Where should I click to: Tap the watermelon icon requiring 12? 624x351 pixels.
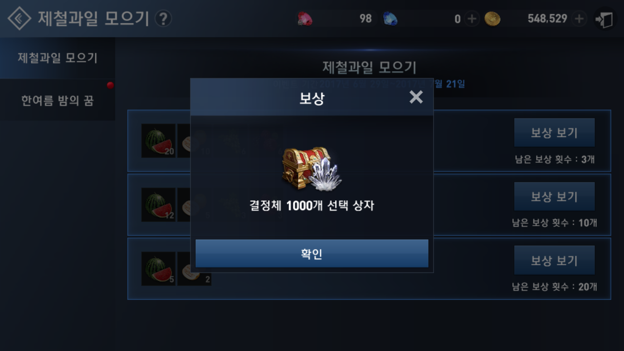(158, 205)
